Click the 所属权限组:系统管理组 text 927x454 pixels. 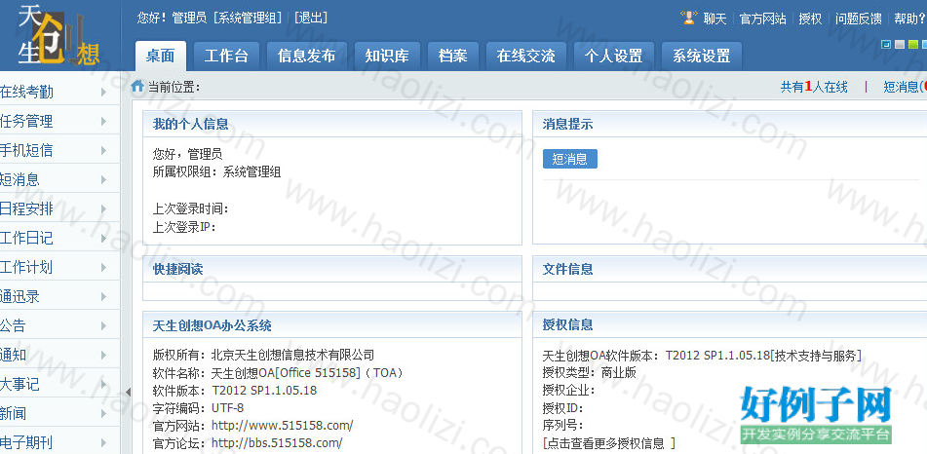[217, 172]
